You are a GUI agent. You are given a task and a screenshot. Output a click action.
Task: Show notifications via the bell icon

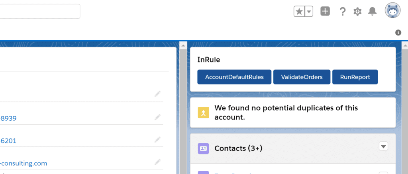[373, 12]
